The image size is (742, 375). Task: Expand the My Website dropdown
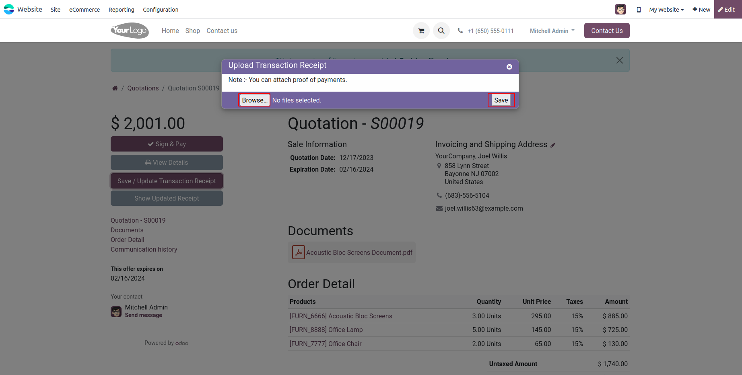(x=666, y=10)
